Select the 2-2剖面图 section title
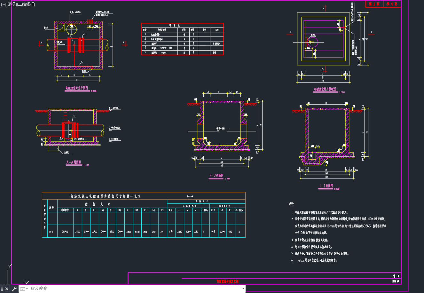 [216, 176]
